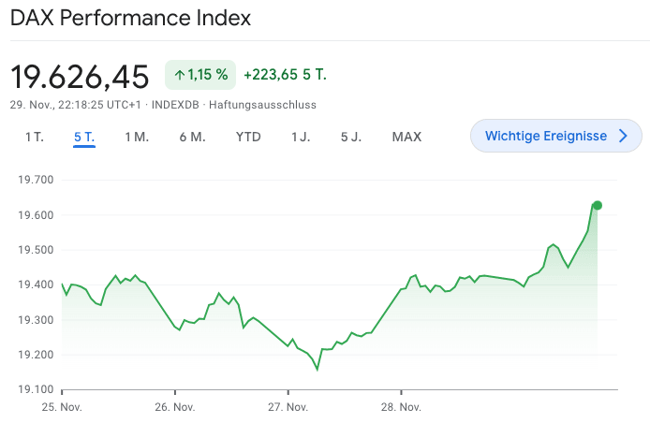
Task: Click the green endpoint dot on the chart
Action: 597,205
